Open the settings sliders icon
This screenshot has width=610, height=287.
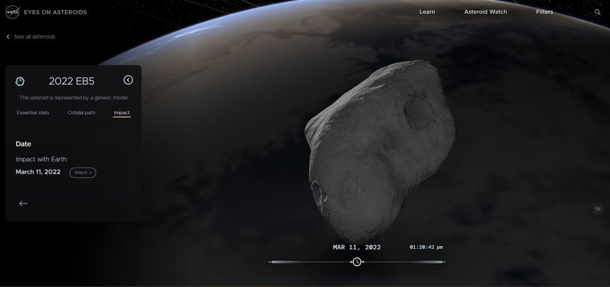pyautogui.click(x=598, y=209)
